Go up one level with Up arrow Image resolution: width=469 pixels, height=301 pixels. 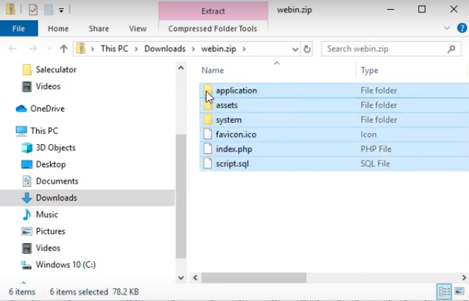(63, 49)
